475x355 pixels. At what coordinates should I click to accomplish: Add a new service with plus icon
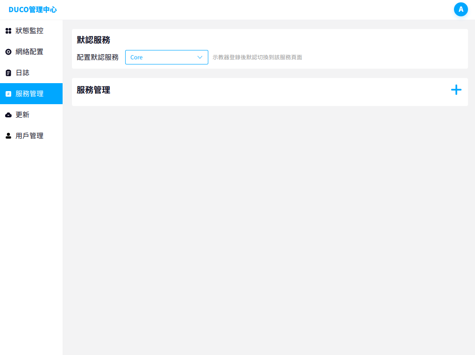pyautogui.click(x=456, y=90)
